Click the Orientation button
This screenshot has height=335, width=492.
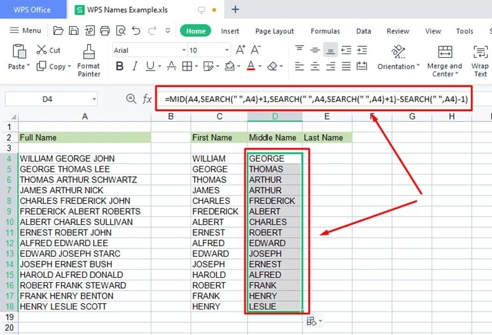398,58
